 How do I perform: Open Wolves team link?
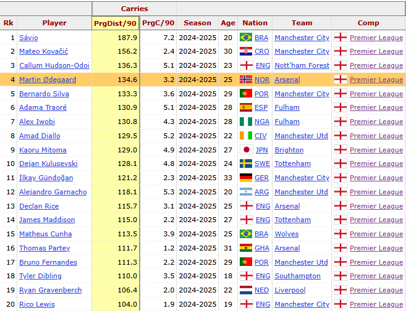287,234
